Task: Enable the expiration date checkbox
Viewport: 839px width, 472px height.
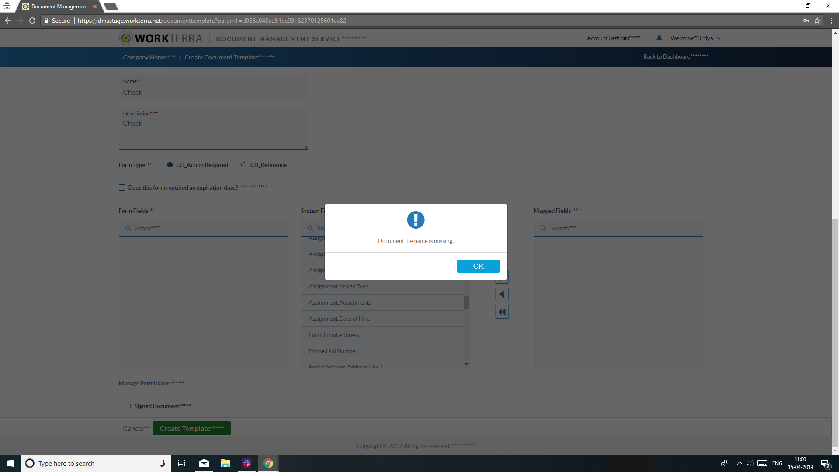Action: pos(122,187)
